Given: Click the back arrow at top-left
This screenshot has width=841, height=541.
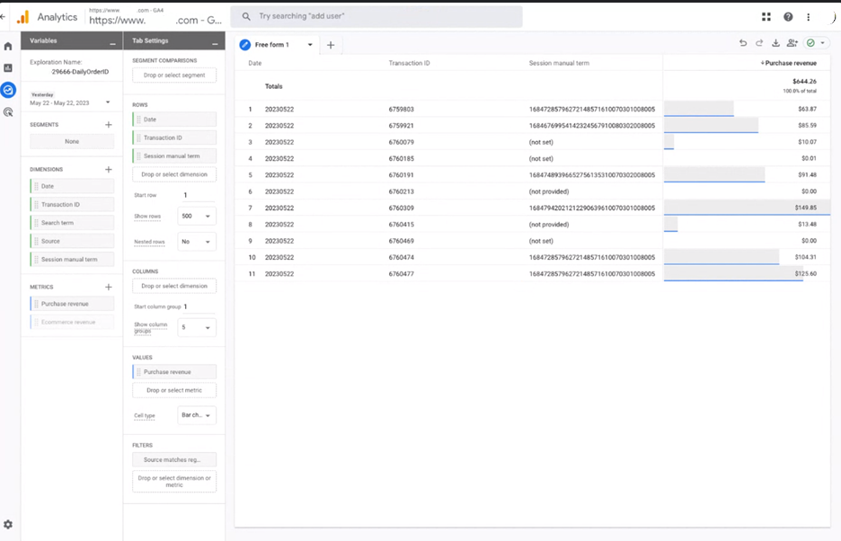Looking at the screenshot, I should pos(3,17).
